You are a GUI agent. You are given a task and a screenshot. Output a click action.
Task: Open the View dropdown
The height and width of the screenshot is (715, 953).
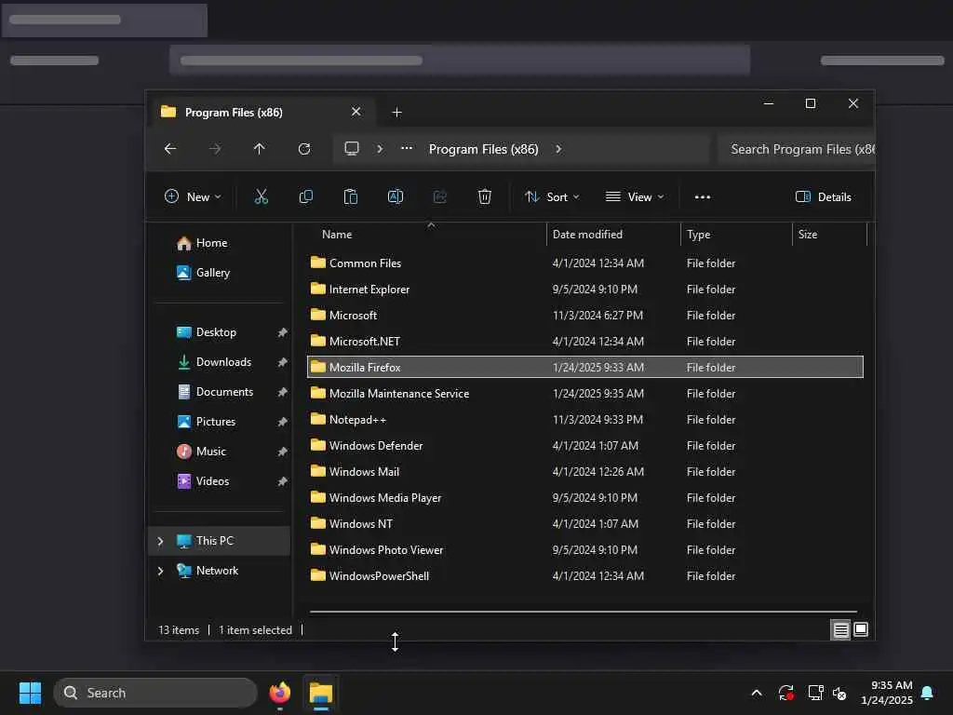point(635,197)
